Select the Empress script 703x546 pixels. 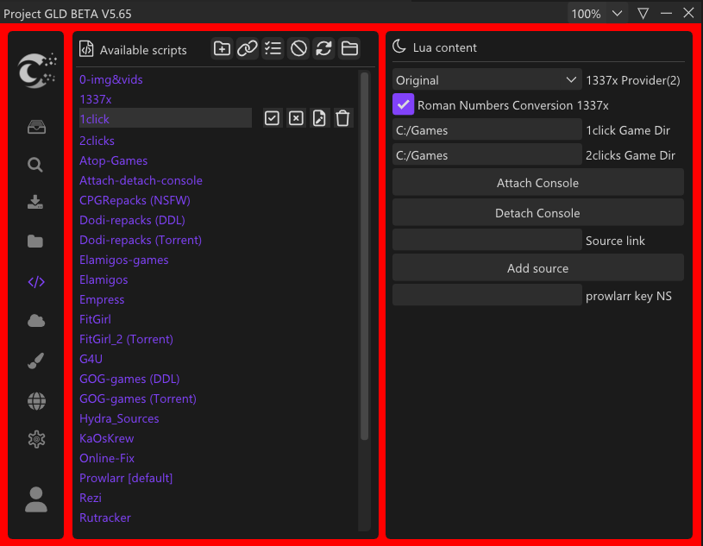pyautogui.click(x=102, y=299)
